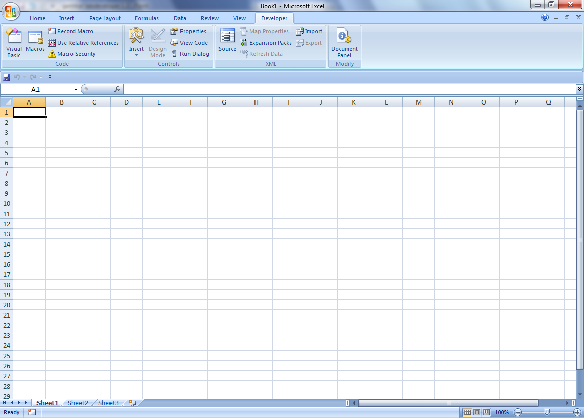This screenshot has width=584, height=418.
Task: Click Run Dialog
Action: (x=190, y=54)
